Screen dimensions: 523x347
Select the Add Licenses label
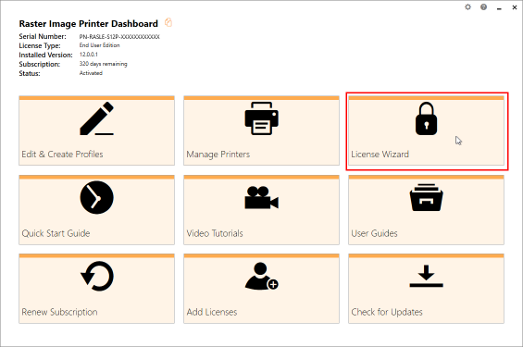(x=212, y=312)
